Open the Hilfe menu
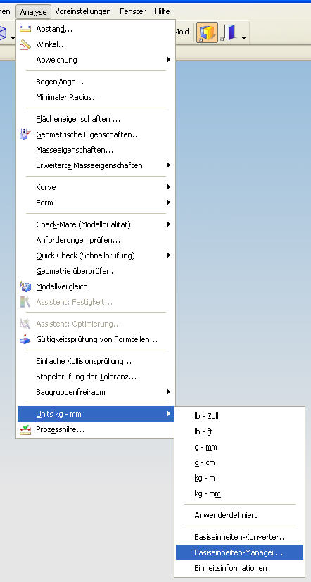 (x=162, y=11)
